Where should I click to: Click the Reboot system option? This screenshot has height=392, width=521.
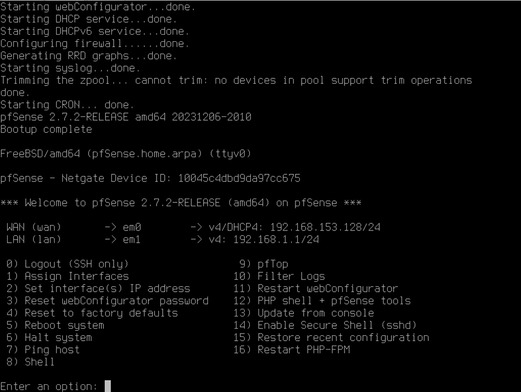pos(55,325)
